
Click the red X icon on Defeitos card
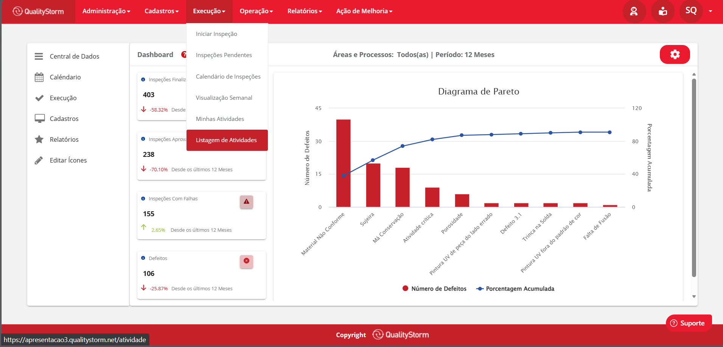coord(246,261)
